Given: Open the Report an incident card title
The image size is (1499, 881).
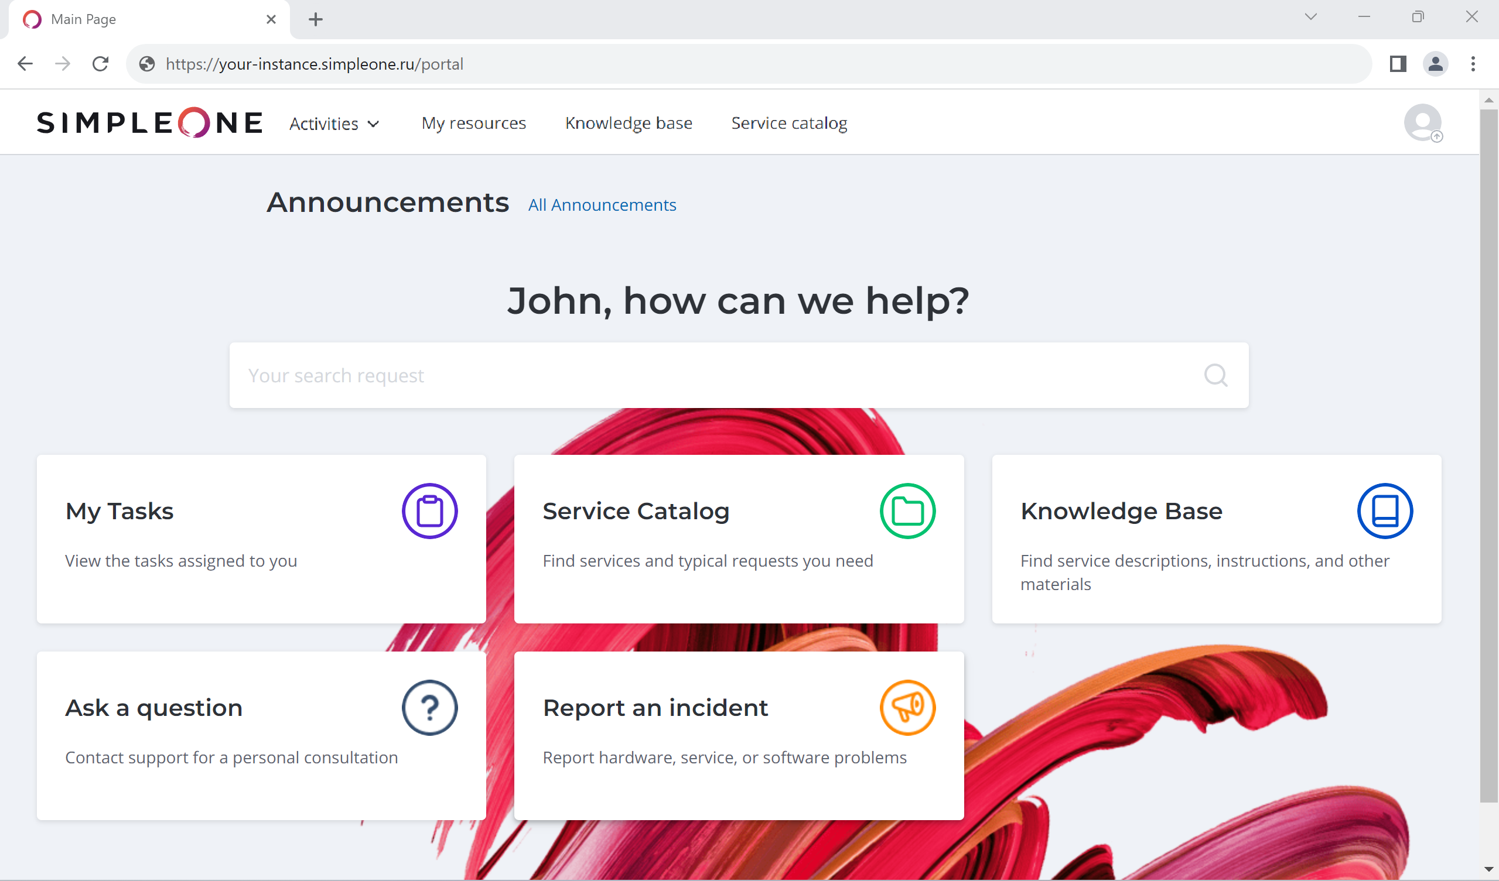Looking at the screenshot, I should pyautogui.click(x=655, y=707).
